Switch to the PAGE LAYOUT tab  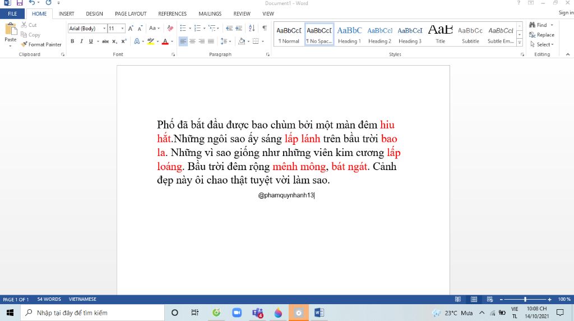pyautogui.click(x=131, y=14)
